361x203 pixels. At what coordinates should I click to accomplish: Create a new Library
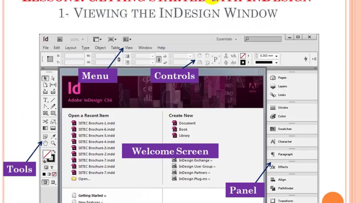pyautogui.click(x=181, y=136)
